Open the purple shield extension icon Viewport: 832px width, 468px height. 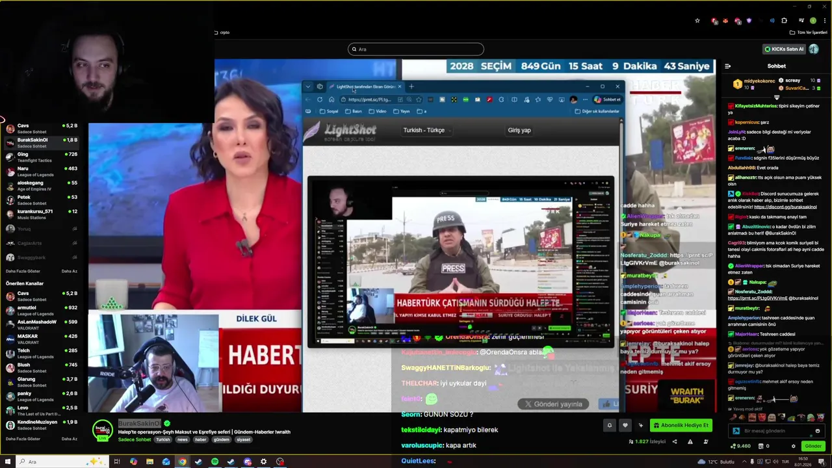[749, 21]
